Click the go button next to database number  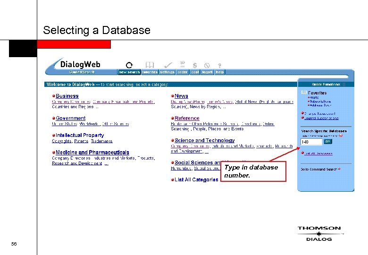point(327,142)
